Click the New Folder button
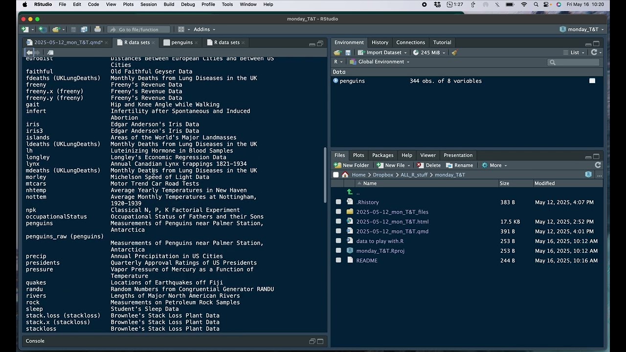This screenshot has width=626, height=352. tap(351, 165)
